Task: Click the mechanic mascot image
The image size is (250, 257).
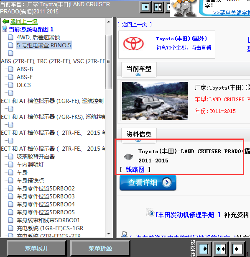Action: pos(184,8)
